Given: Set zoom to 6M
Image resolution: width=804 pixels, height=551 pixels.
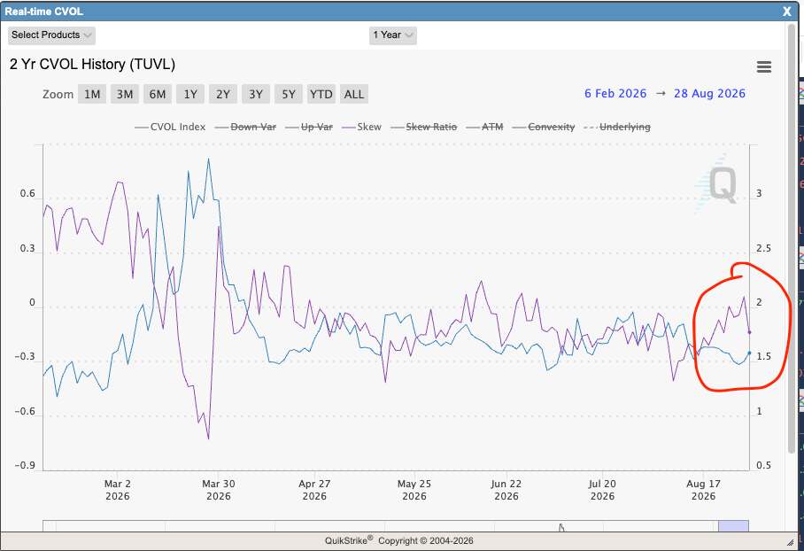Looking at the screenshot, I should pyautogui.click(x=158, y=95).
